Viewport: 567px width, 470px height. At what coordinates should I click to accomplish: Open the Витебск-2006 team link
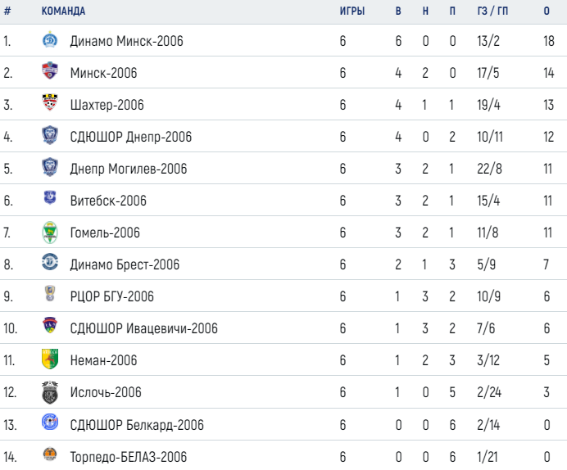pyautogui.click(x=108, y=201)
